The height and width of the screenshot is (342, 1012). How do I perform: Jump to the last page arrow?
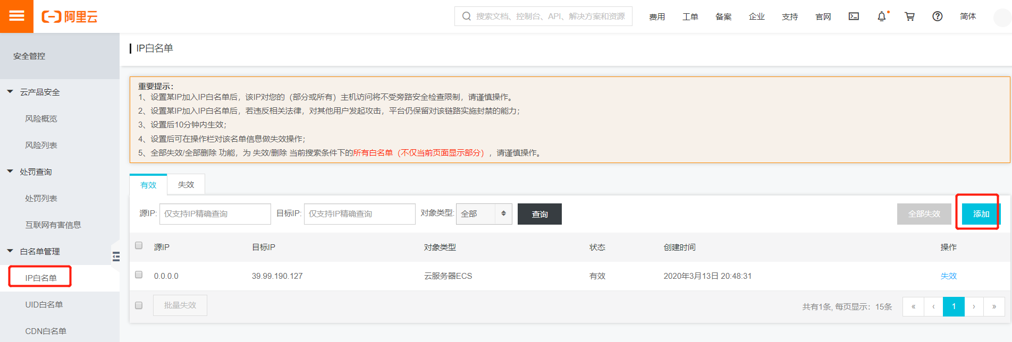[994, 306]
